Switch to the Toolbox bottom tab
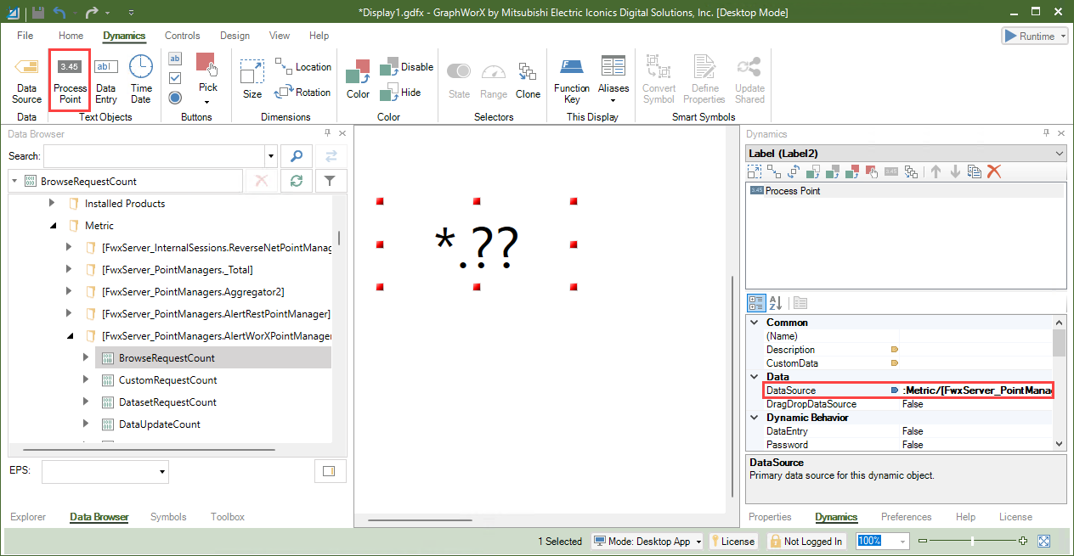The image size is (1074, 556). pyautogui.click(x=228, y=517)
